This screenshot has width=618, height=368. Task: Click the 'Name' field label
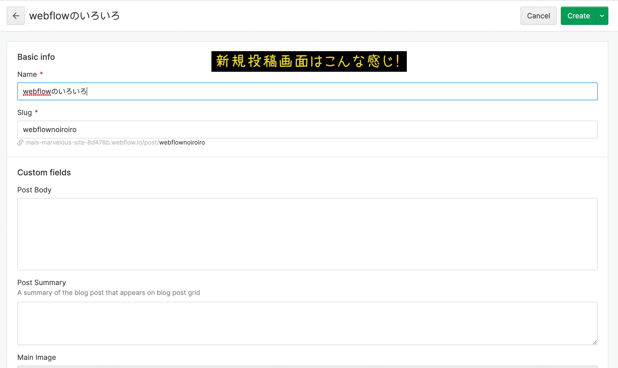(27, 74)
